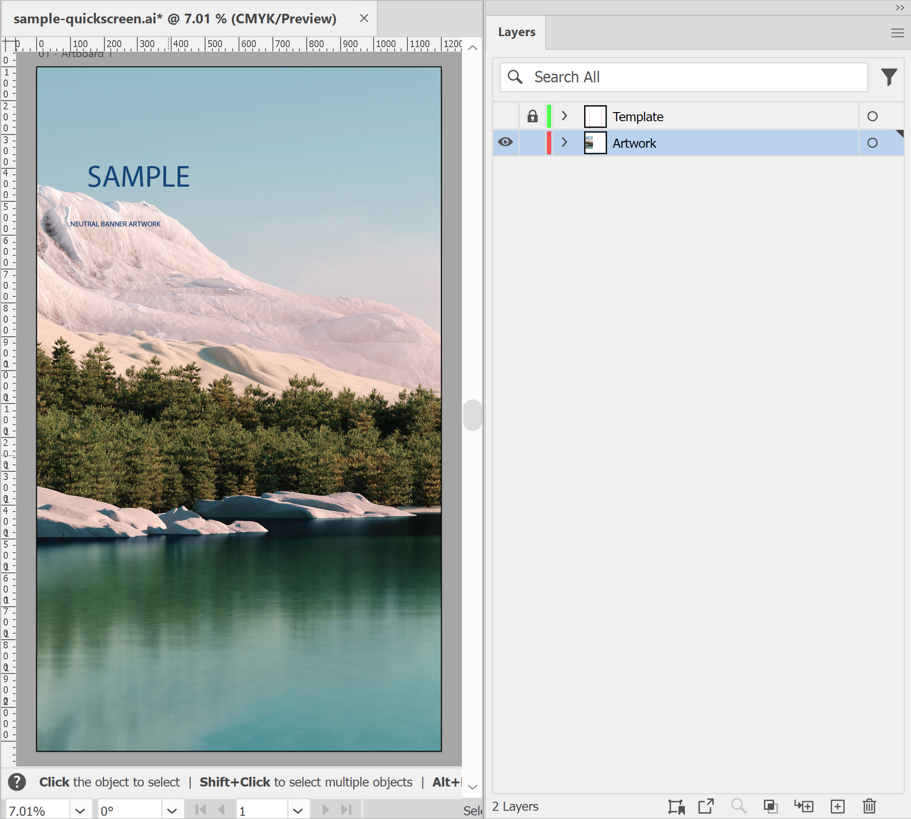Select the Template layer row
Viewport: 911px width, 819px height.
[x=698, y=116]
